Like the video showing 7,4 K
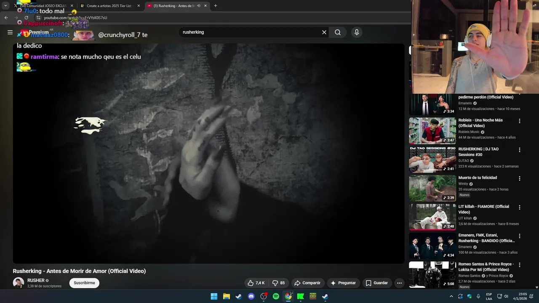Viewport: 539px width, 303px height. point(256,283)
